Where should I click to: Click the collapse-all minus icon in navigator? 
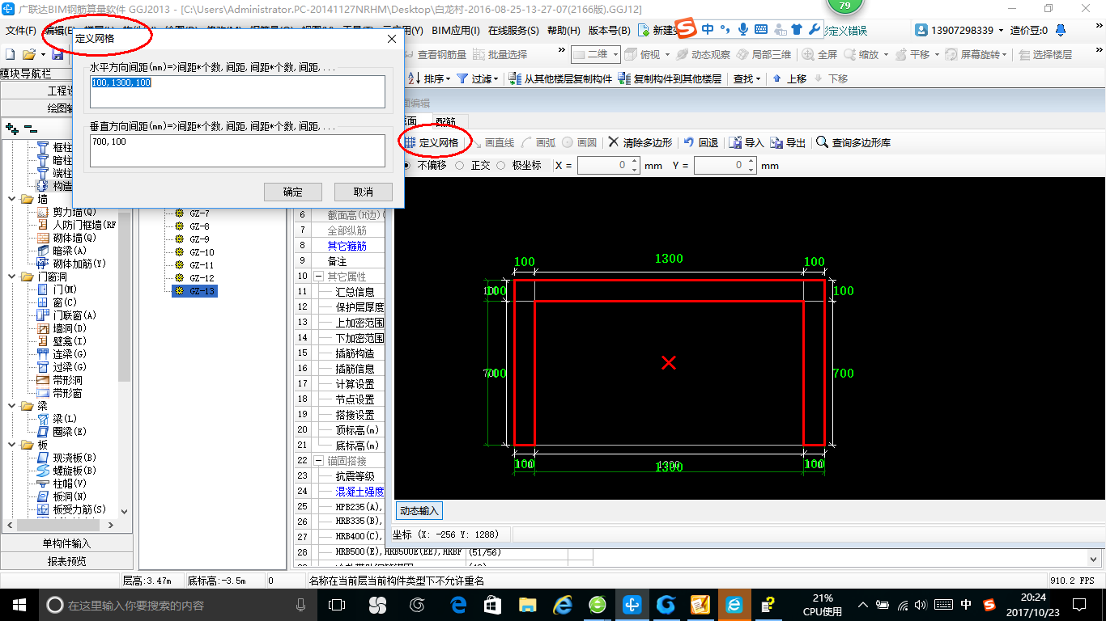point(31,128)
